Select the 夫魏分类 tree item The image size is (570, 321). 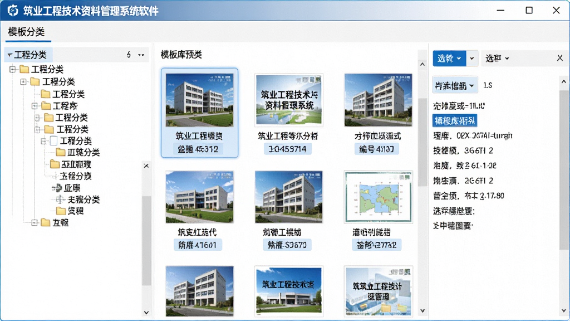tap(83, 200)
